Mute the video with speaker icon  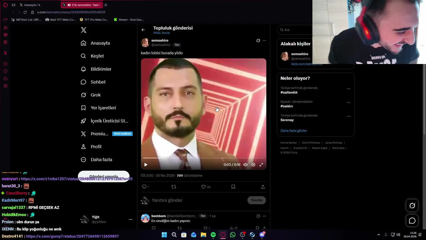point(245,165)
